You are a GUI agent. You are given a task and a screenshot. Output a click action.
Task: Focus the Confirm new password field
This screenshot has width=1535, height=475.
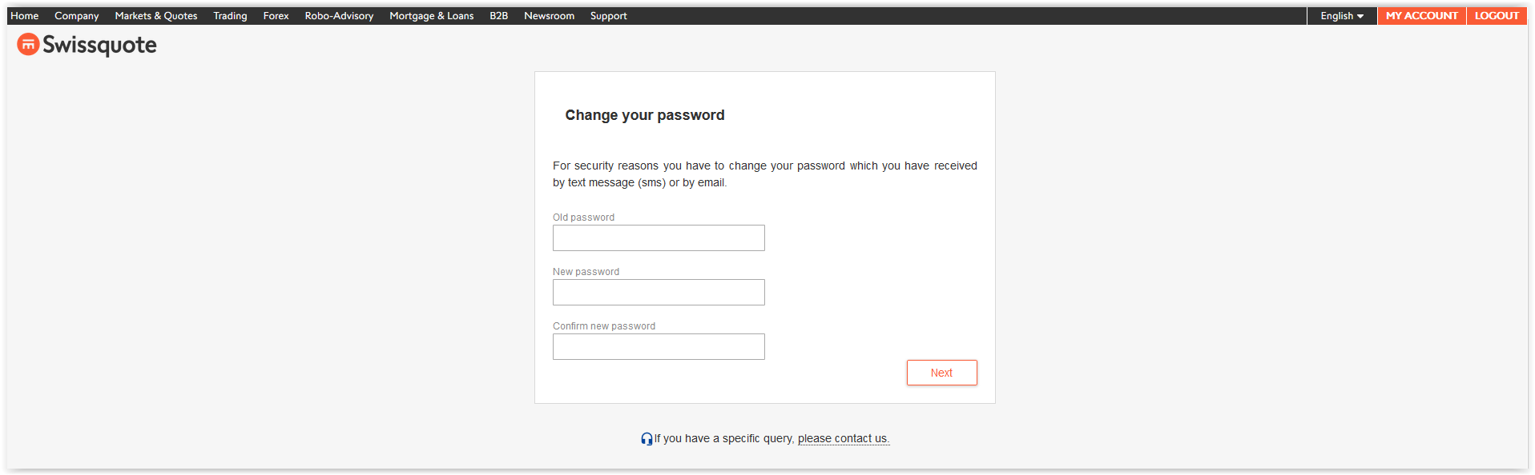(659, 346)
